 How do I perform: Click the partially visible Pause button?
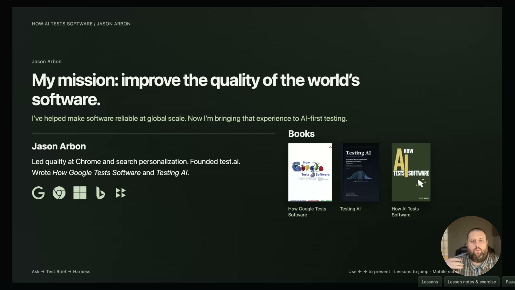509,282
